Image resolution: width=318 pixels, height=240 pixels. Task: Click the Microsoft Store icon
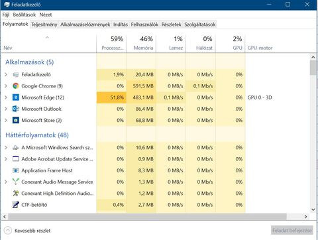(x=16, y=120)
